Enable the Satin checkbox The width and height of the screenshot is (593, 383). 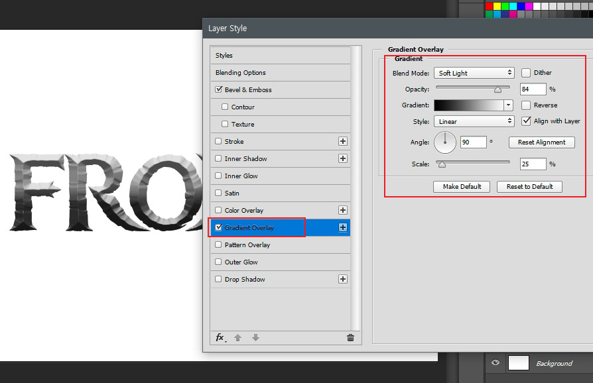[x=218, y=193]
